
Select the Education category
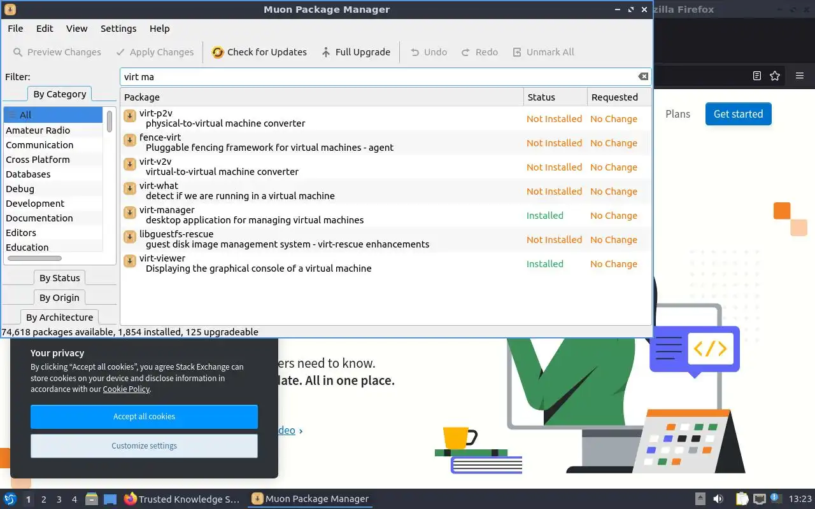point(53,248)
